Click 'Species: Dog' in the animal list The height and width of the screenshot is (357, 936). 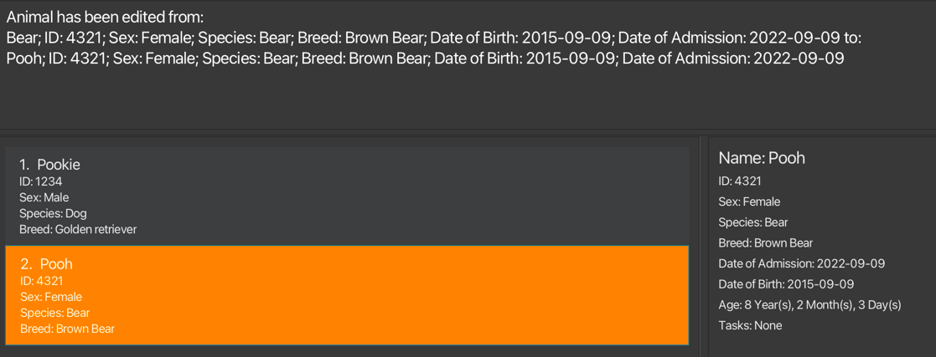point(53,213)
